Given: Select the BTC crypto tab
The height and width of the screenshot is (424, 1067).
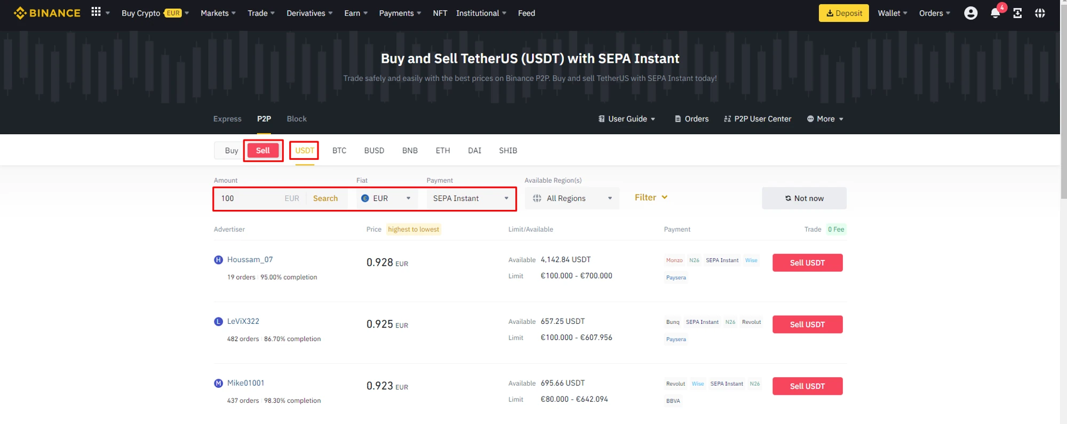Looking at the screenshot, I should [x=339, y=151].
